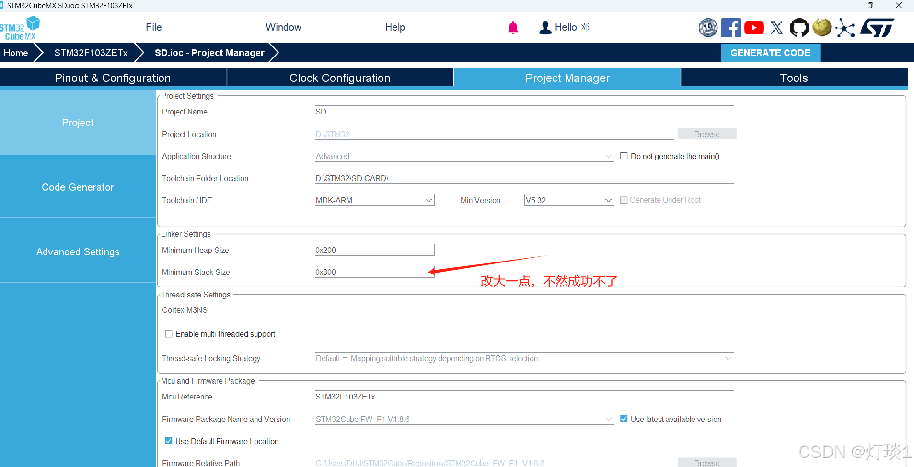Click the red notification bell icon
The width and height of the screenshot is (914, 467).
click(513, 28)
